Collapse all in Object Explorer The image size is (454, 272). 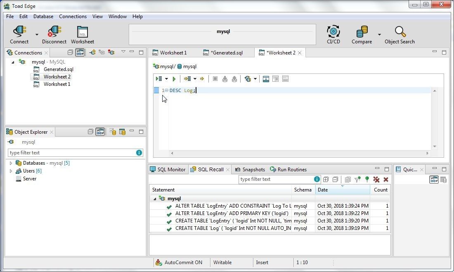coord(90,132)
